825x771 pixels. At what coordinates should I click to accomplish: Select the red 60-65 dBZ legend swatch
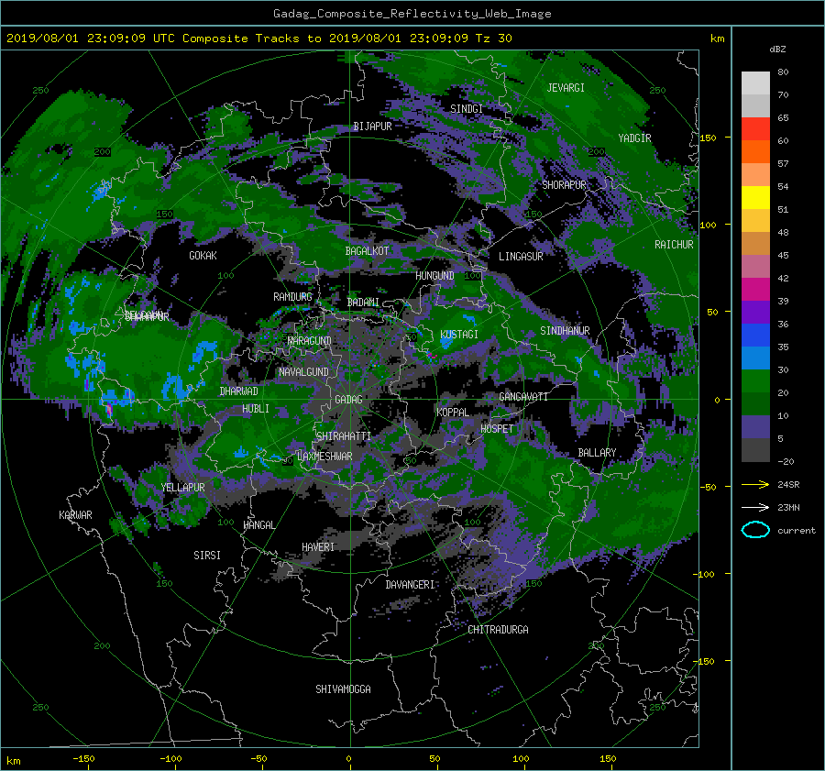pos(755,129)
